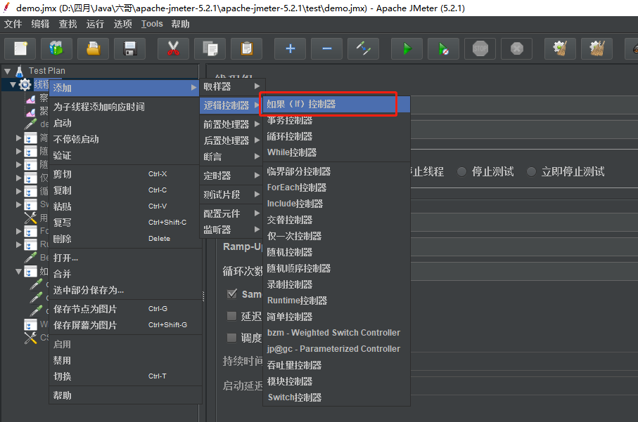
Task: Open the 运行 menu
Action: (95, 24)
